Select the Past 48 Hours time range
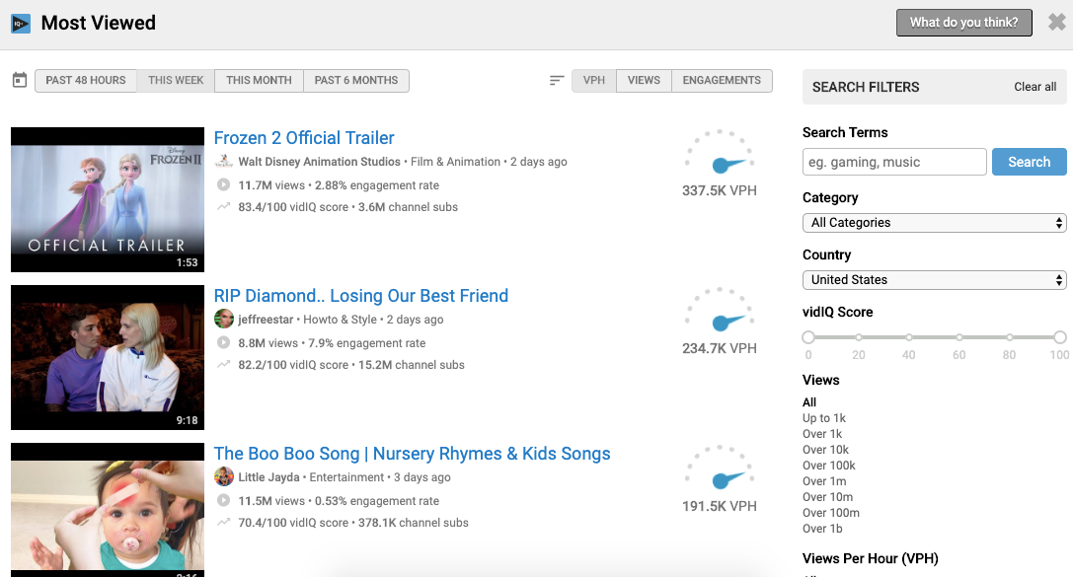The height and width of the screenshot is (577, 1073). pyautogui.click(x=86, y=81)
